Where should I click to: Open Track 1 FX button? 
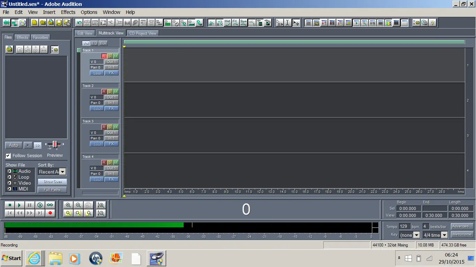[112, 73]
